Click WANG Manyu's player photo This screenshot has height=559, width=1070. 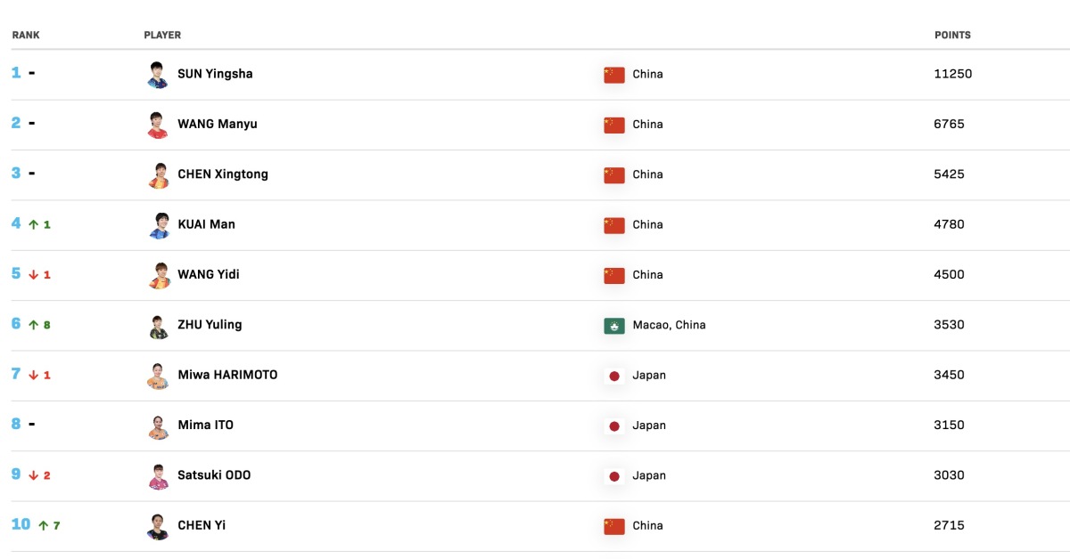point(158,125)
